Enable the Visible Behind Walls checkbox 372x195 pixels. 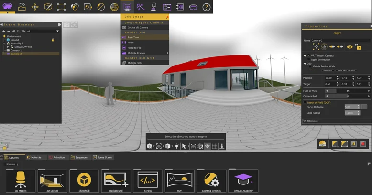[310, 66]
